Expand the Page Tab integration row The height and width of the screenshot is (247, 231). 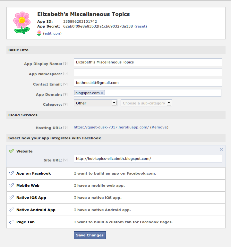point(116,222)
